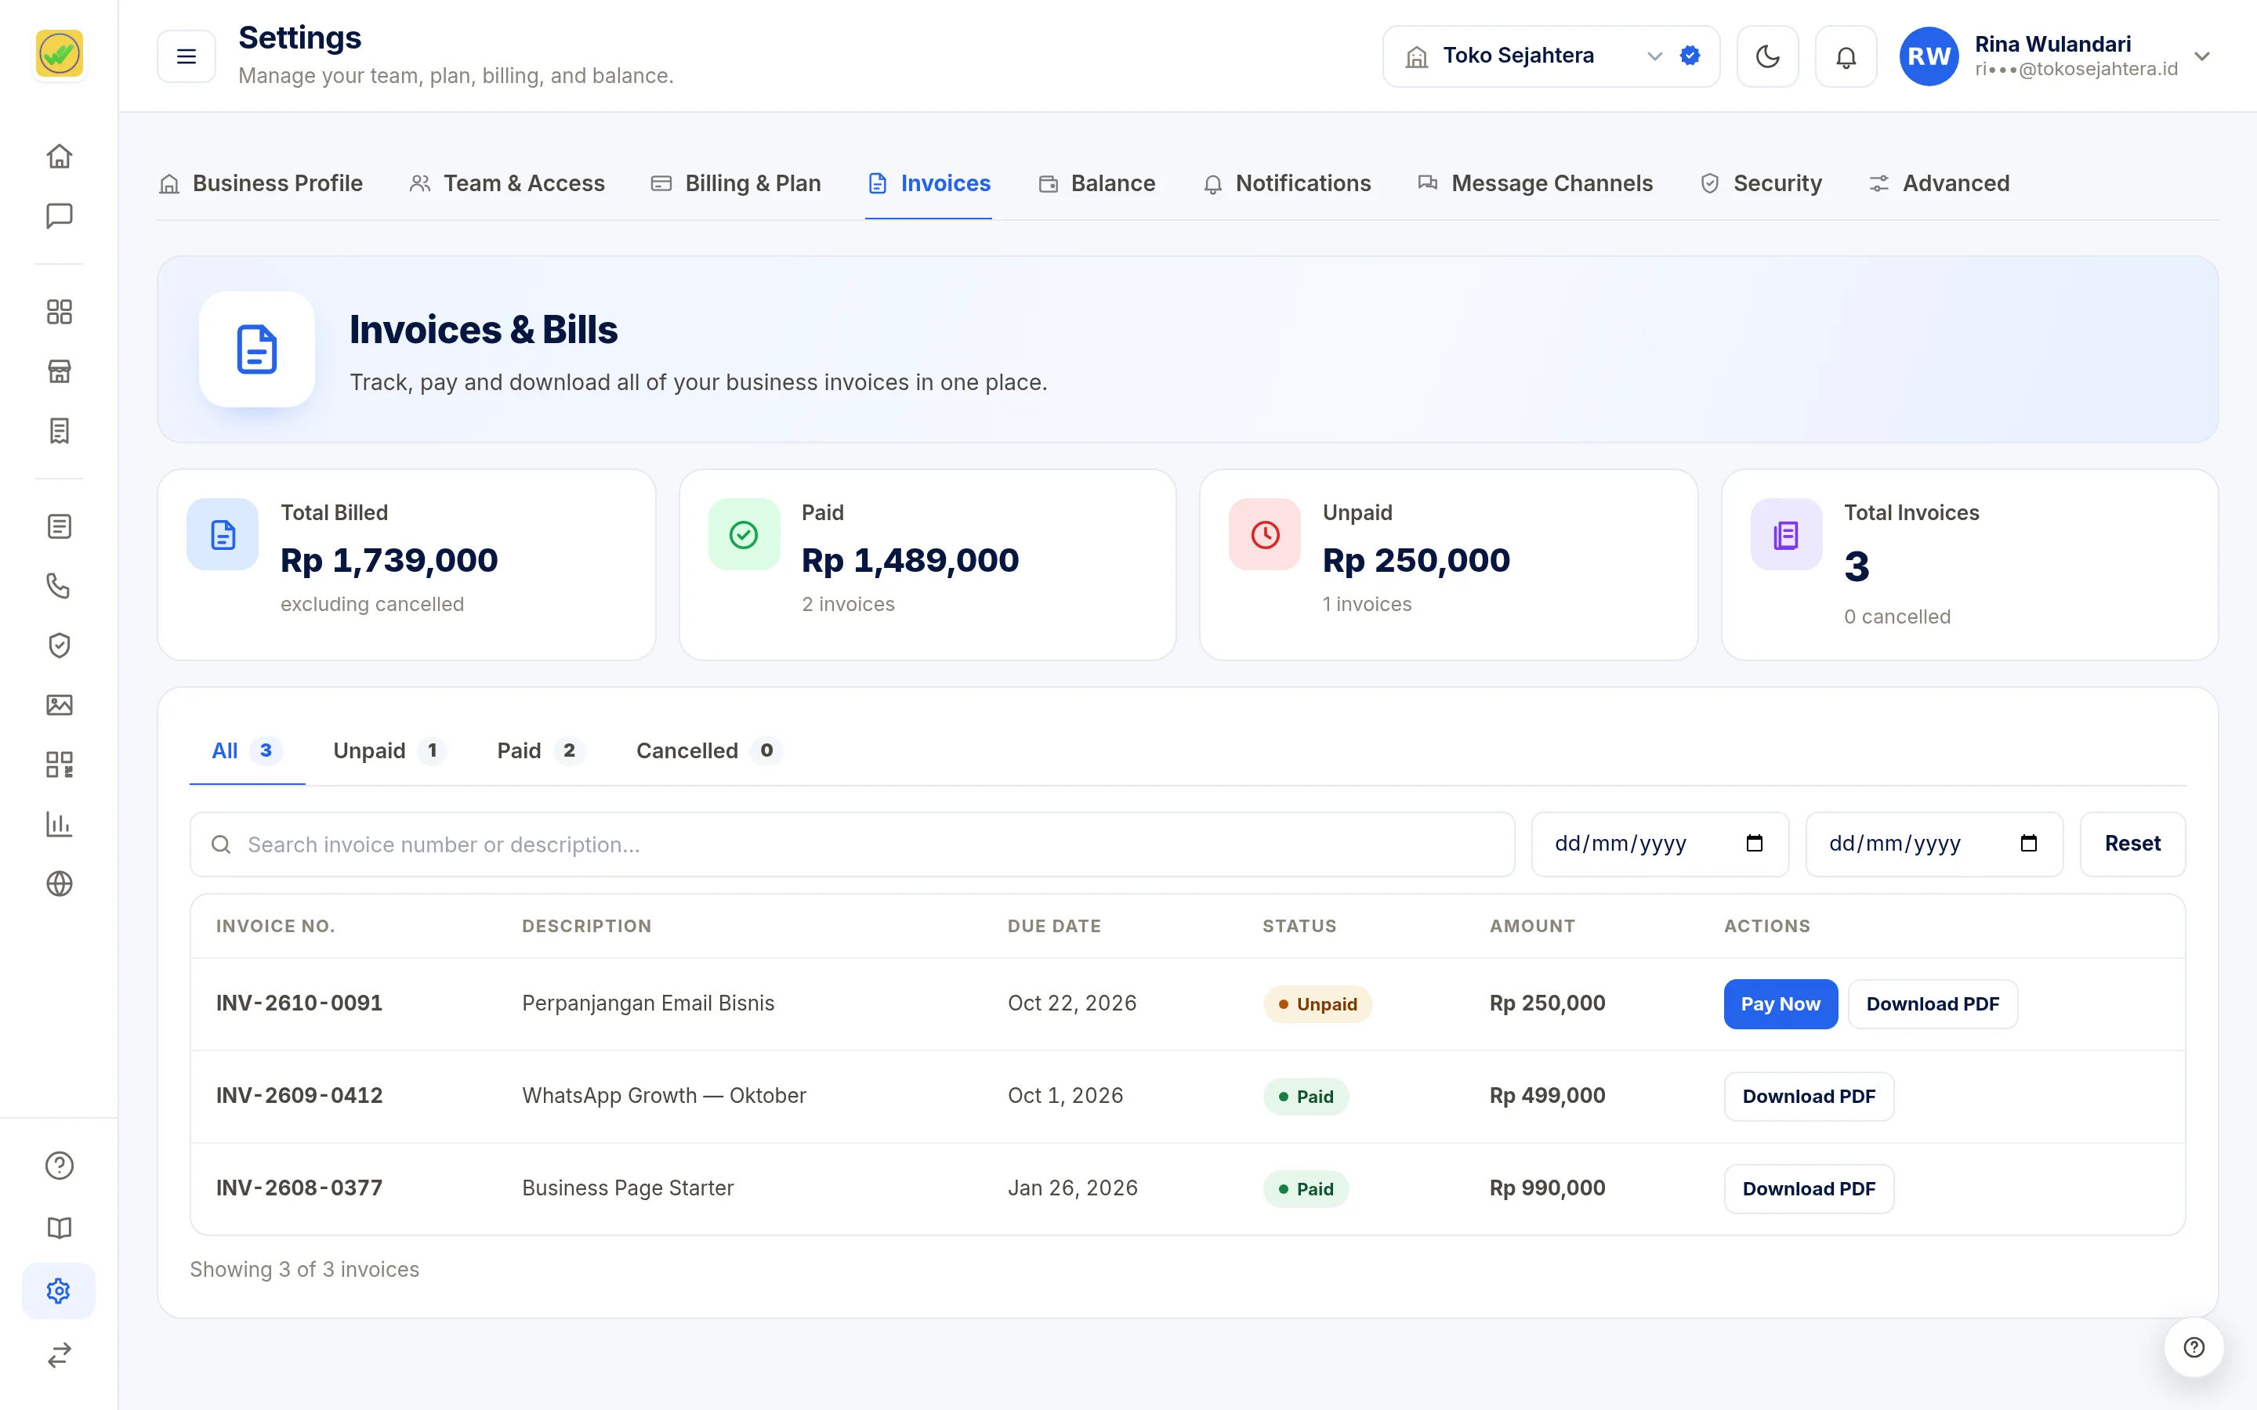Open the receipt sidebar icon
The width and height of the screenshot is (2257, 1410).
(x=59, y=431)
